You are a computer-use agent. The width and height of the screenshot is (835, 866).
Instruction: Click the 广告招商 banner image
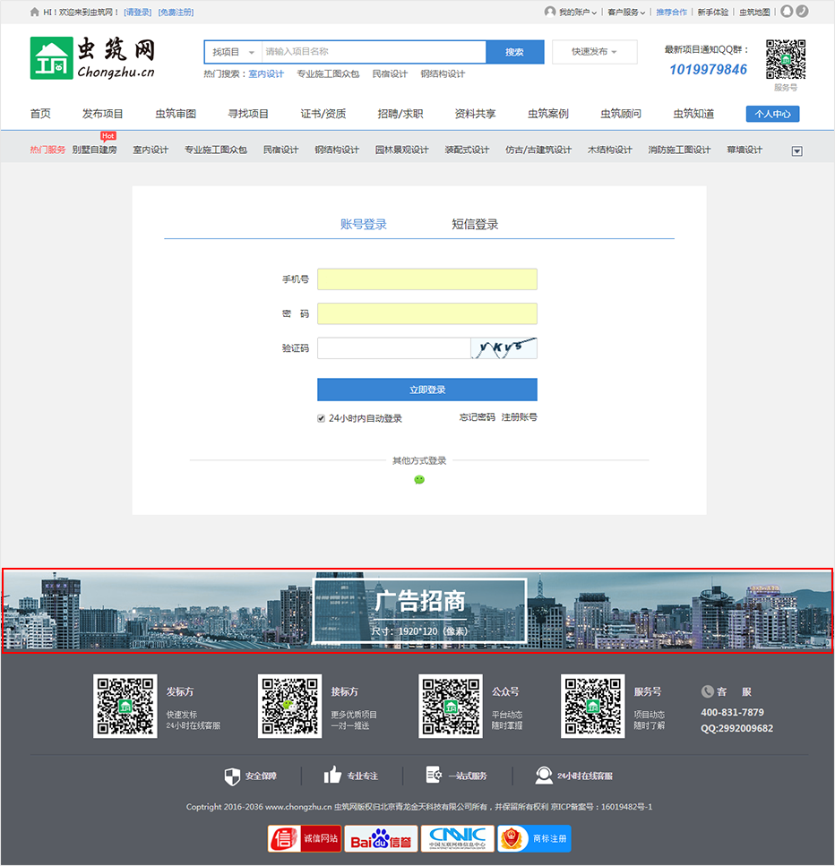417,610
